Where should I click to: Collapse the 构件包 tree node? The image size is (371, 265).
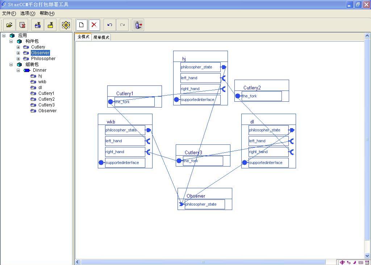point(11,41)
